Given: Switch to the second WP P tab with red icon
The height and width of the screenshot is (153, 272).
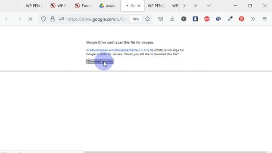Looking at the screenshot, I should point(59,6).
